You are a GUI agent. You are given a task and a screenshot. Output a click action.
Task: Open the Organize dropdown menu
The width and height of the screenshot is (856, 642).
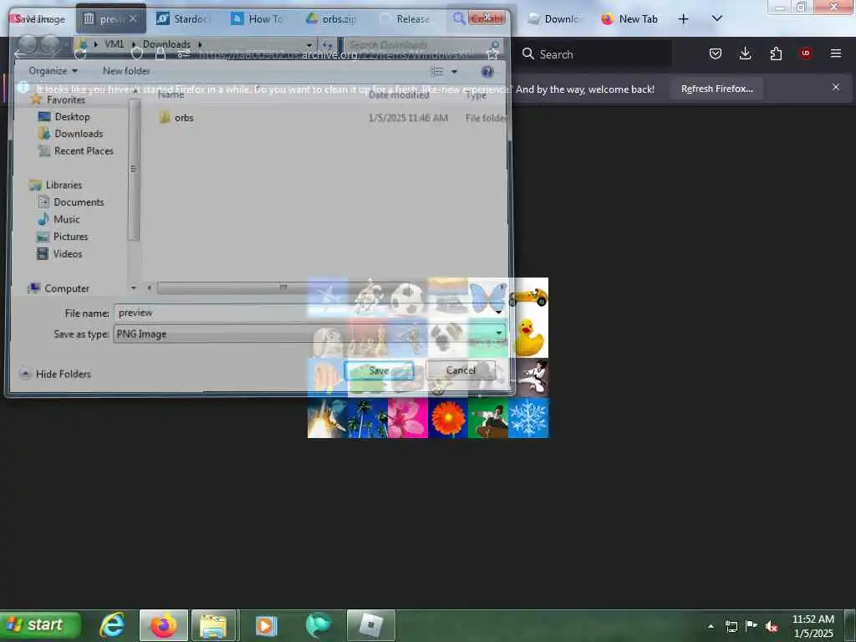(x=53, y=71)
